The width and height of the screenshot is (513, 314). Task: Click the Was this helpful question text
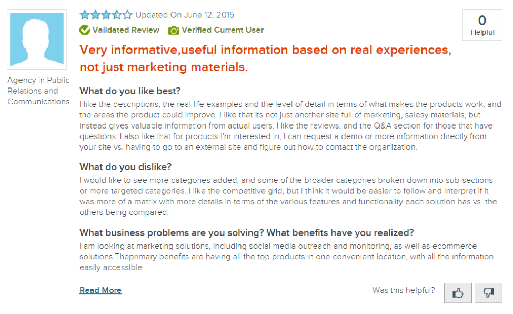pos(404,290)
